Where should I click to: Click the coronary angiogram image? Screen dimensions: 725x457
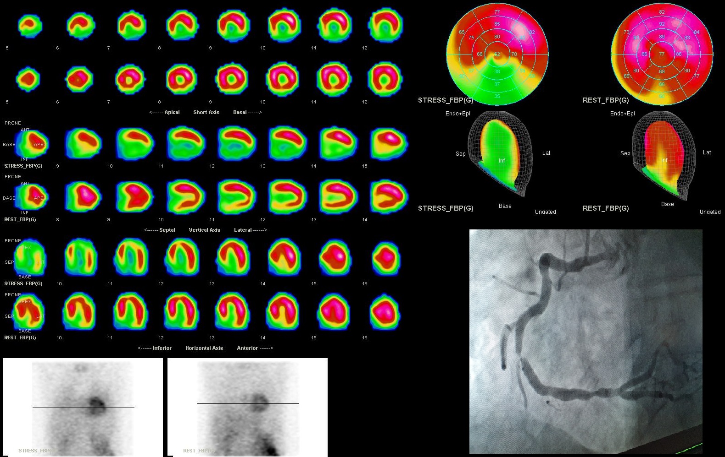586,342
